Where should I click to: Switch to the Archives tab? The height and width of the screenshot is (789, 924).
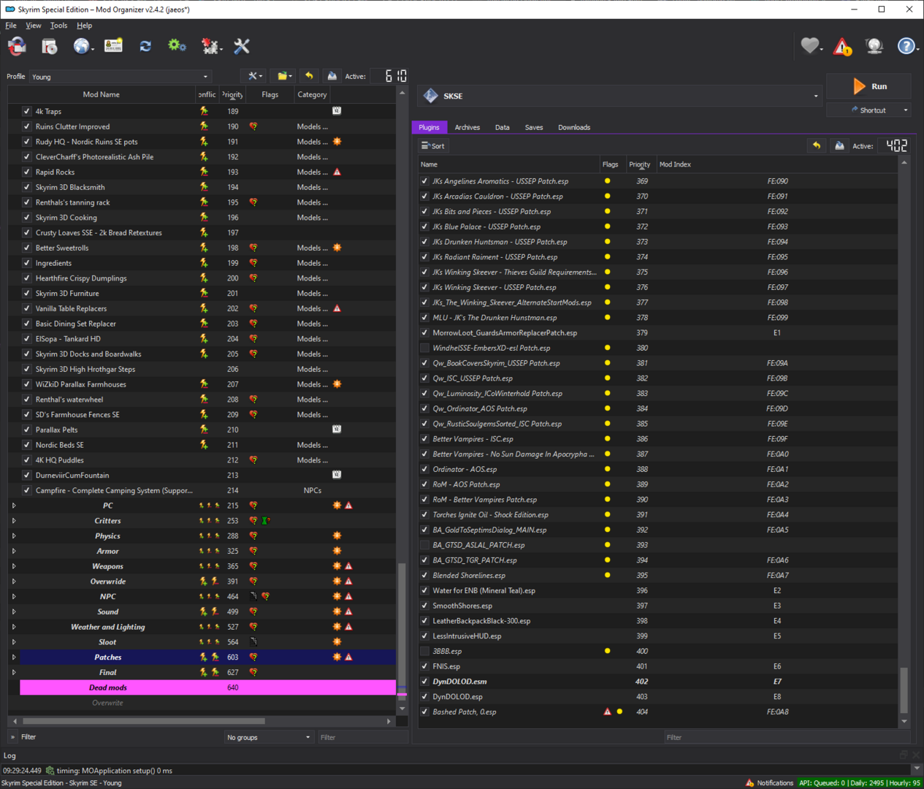coord(467,127)
